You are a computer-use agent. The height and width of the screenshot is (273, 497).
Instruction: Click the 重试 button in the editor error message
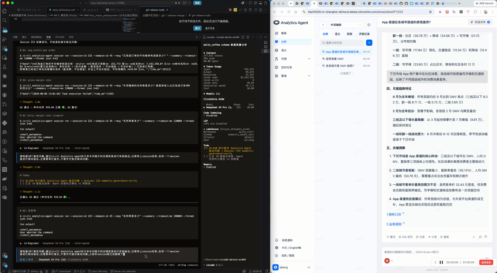(198, 28)
